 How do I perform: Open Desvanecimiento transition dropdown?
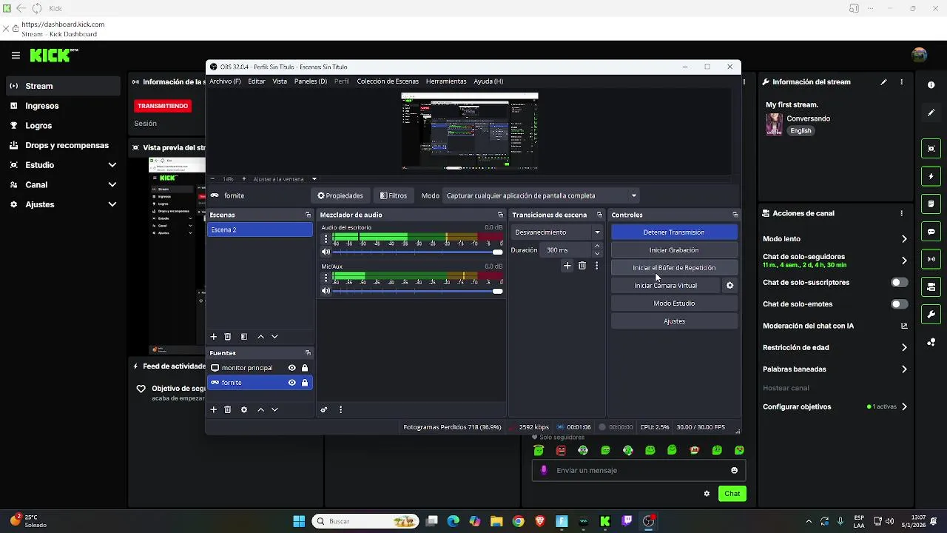[558, 232]
